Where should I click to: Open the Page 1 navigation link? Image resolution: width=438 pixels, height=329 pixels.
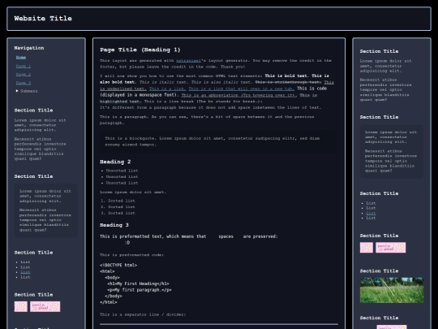tap(24, 66)
